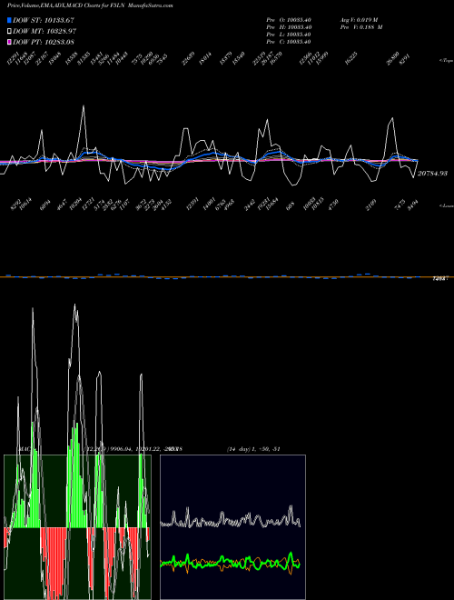Click the '(14 day) 1, +50, -51' ADX label
Viewport: 454px width, 600px height.
253,449
